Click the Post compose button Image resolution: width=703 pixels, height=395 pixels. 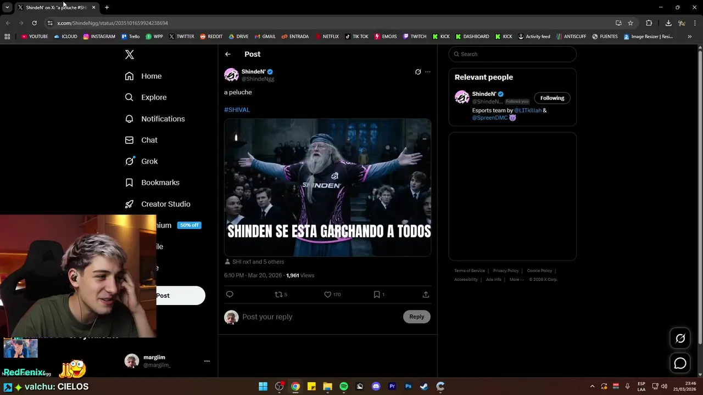pos(181,296)
